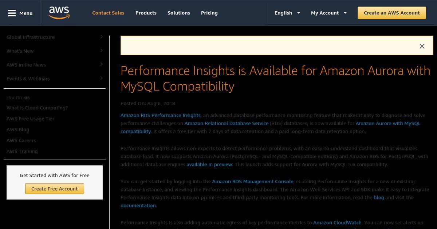This screenshot has width=437, height=229.
Task: Open AWS Free Usage Tier link
Action: click(x=31, y=118)
